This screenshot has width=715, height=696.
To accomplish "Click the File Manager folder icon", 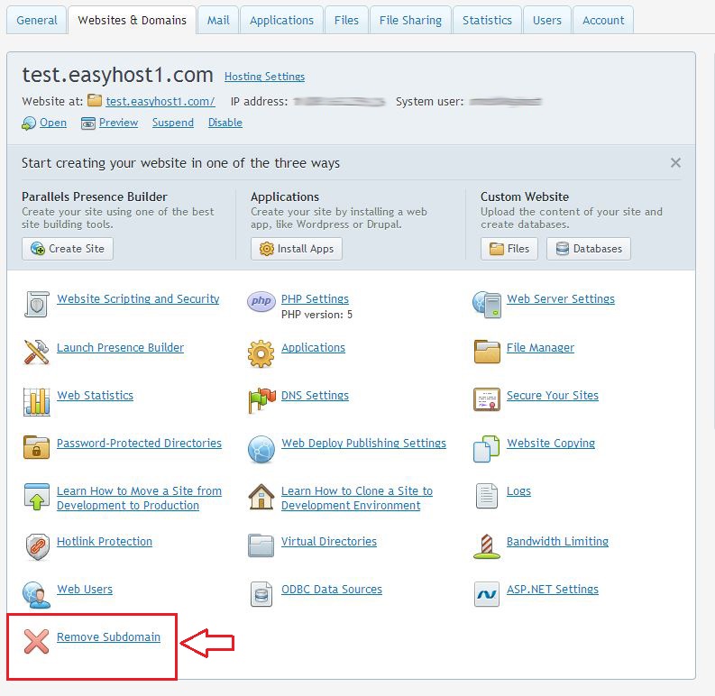I will point(487,352).
